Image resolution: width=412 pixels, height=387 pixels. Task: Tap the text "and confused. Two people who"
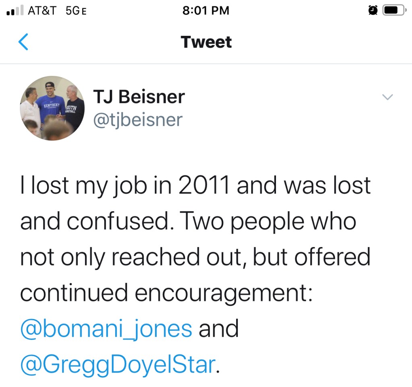[x=188, y=221]
